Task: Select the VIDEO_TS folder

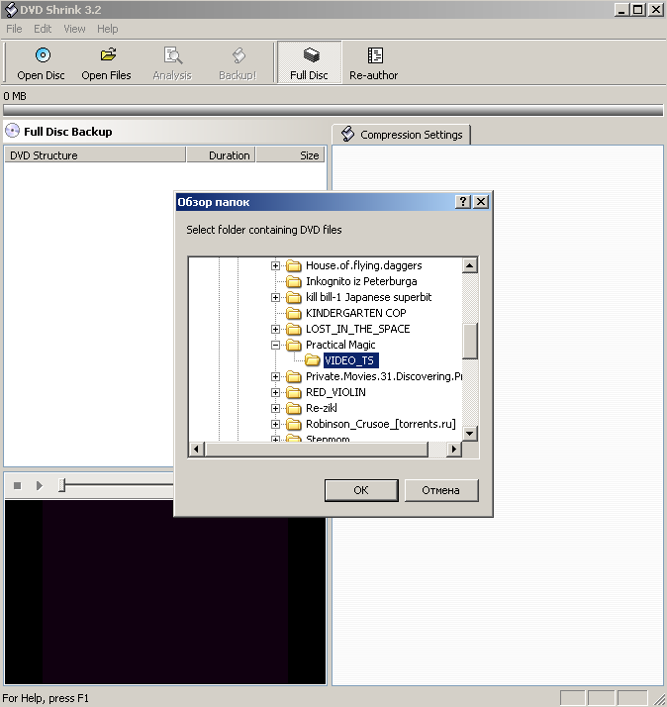Action: 349,360
